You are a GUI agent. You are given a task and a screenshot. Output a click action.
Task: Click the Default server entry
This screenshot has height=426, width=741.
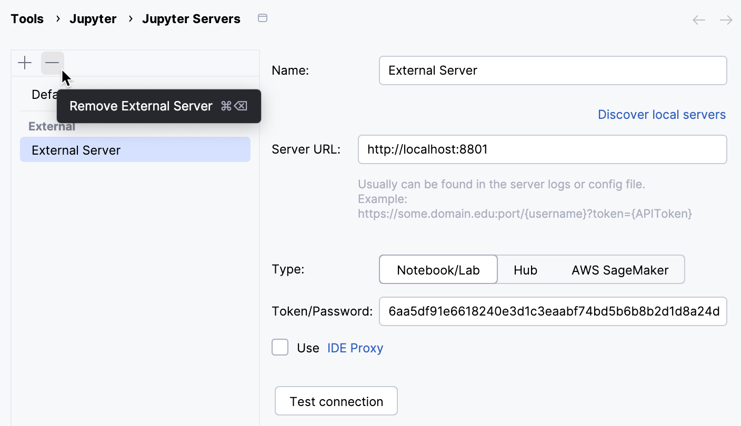point(45,94)
